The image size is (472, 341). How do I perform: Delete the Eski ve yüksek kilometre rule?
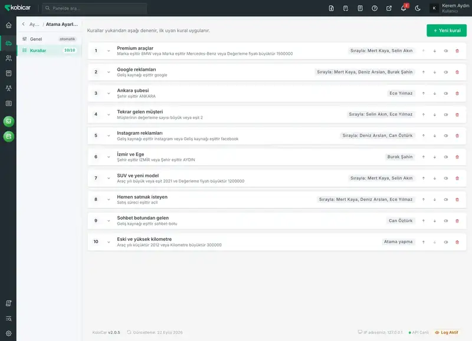tap(457, 242)
